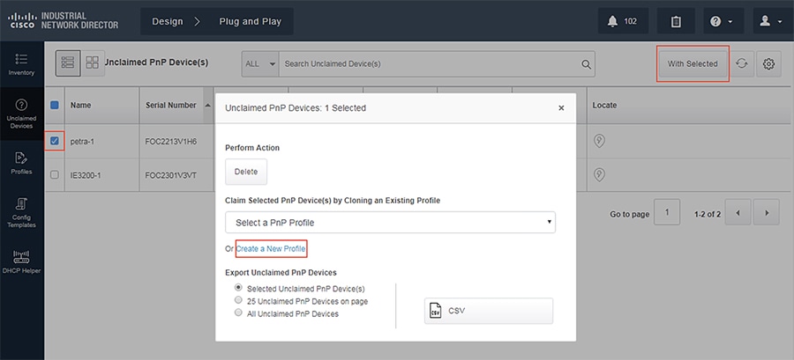Click the Go to page number field
Viewport: 794px width, 360px height.
point(667,212)
